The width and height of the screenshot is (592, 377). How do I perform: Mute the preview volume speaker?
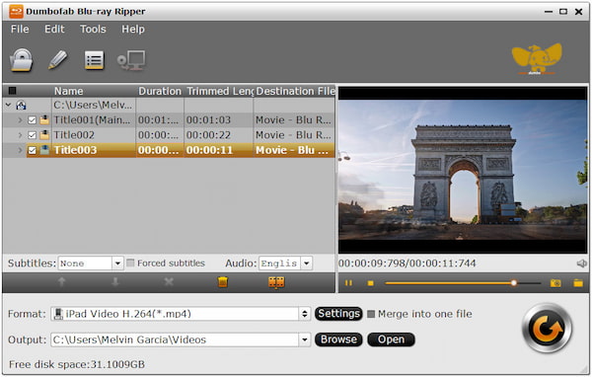(582, 264)
